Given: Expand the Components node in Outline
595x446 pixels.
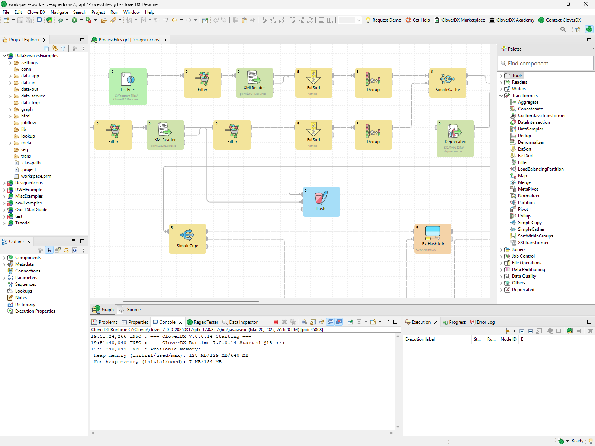Looking at the screenshot, I should (4, 258).
